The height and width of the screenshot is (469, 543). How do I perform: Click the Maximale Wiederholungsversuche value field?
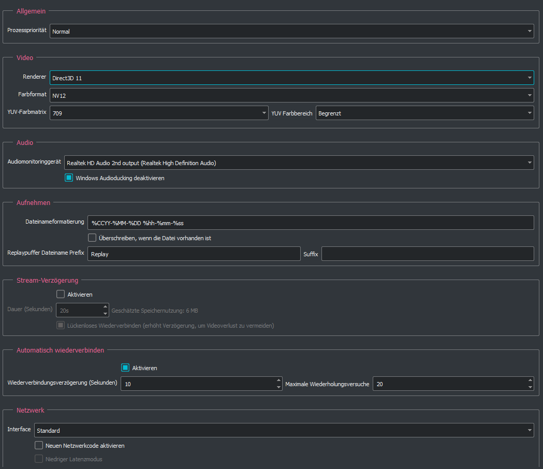(x=448, y=384)
